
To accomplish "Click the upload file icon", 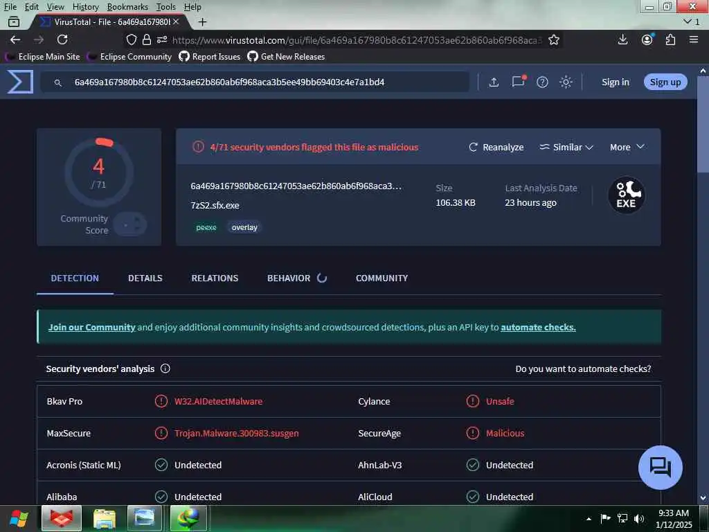I will tap(494, 82).
